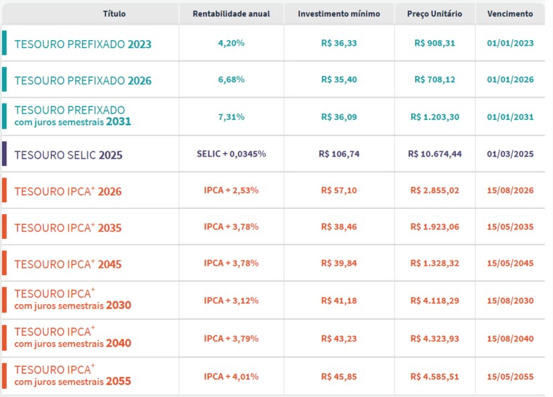Open Tesouro IPCA+ com juros semestrais 2030

(x=72, y=299)
